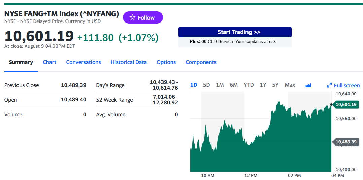Screen dimensions: 363x180
Task: Click the 10,601.19 price marker on chart
Action: [x=345, y=104]
